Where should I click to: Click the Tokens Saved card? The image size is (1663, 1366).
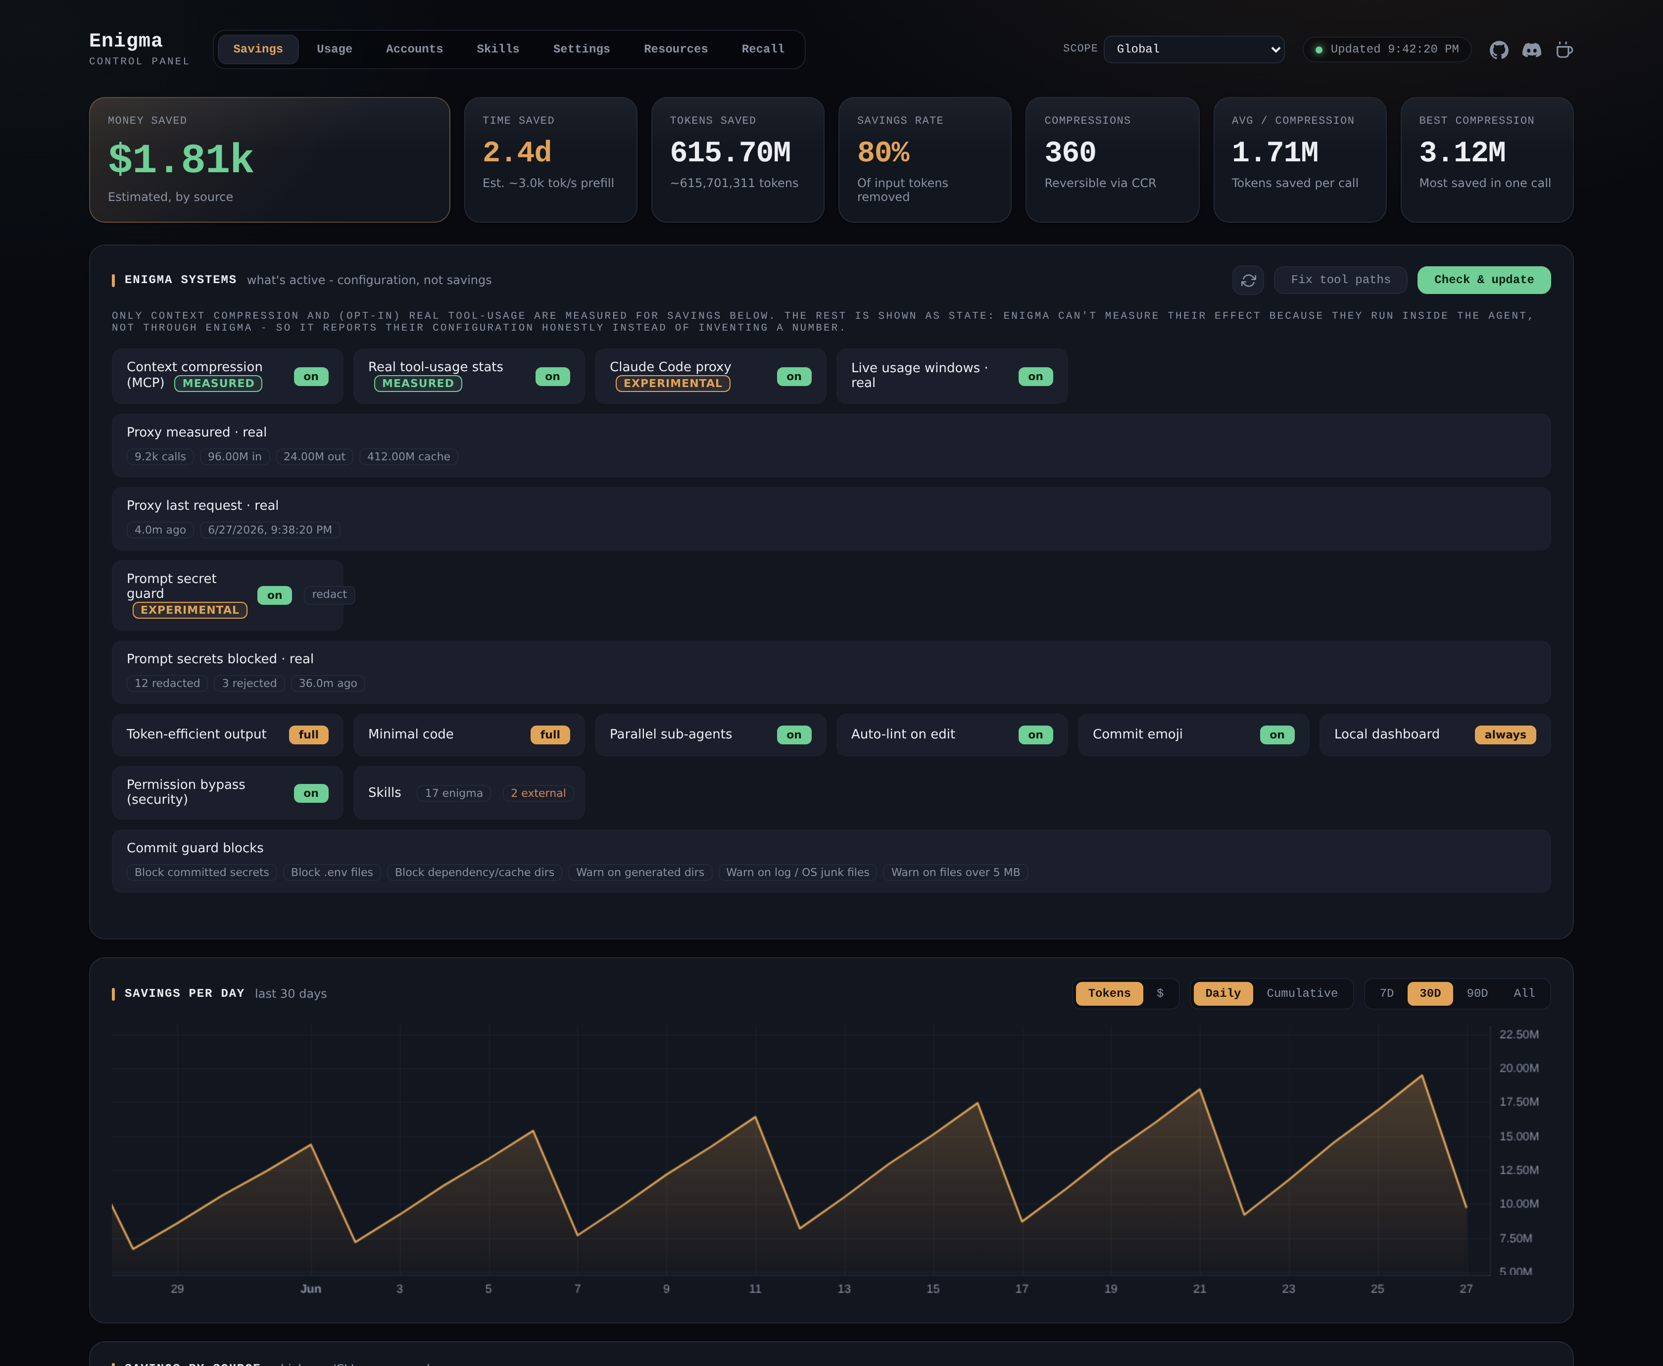[x=738, y=160]
